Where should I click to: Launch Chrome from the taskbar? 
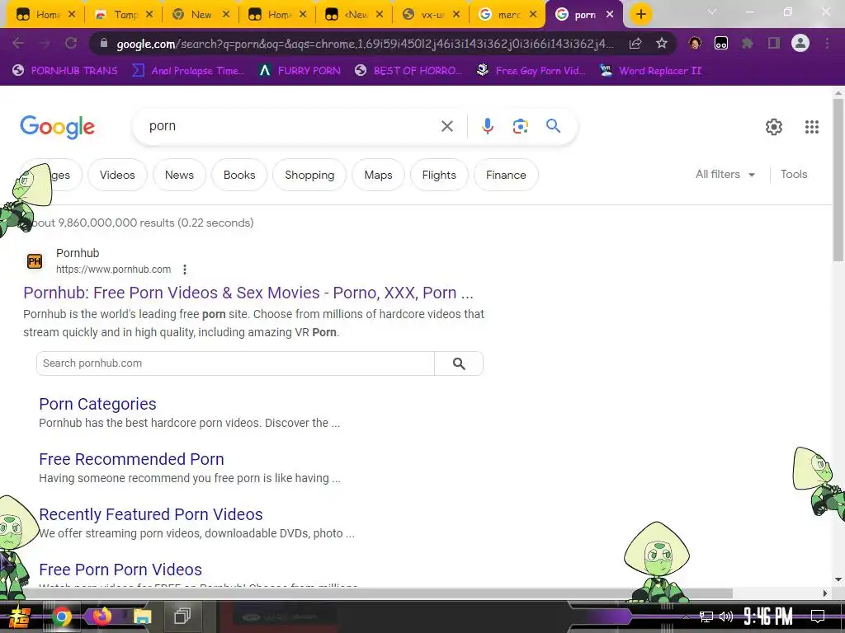pyautogui.click(x=61, y=617)
